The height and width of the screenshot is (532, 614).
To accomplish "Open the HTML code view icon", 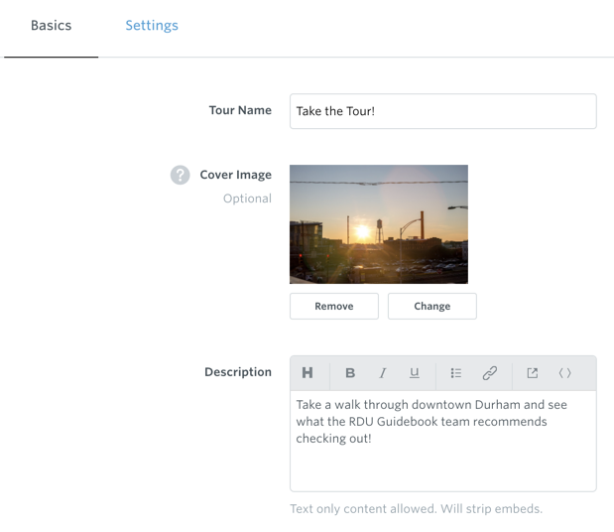I will pos(564,373).
